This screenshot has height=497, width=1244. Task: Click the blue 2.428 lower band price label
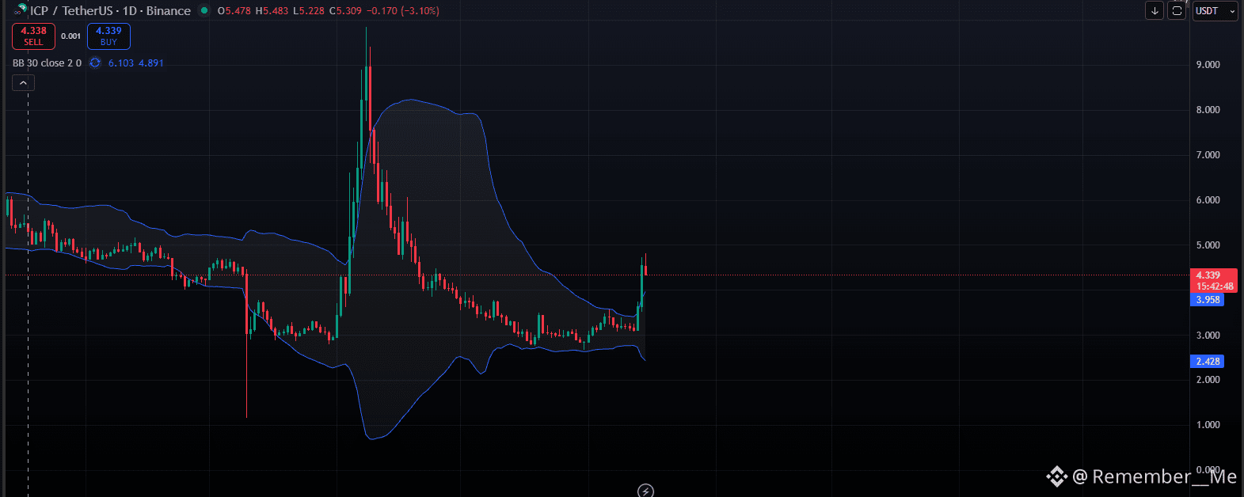point(1208,361)
